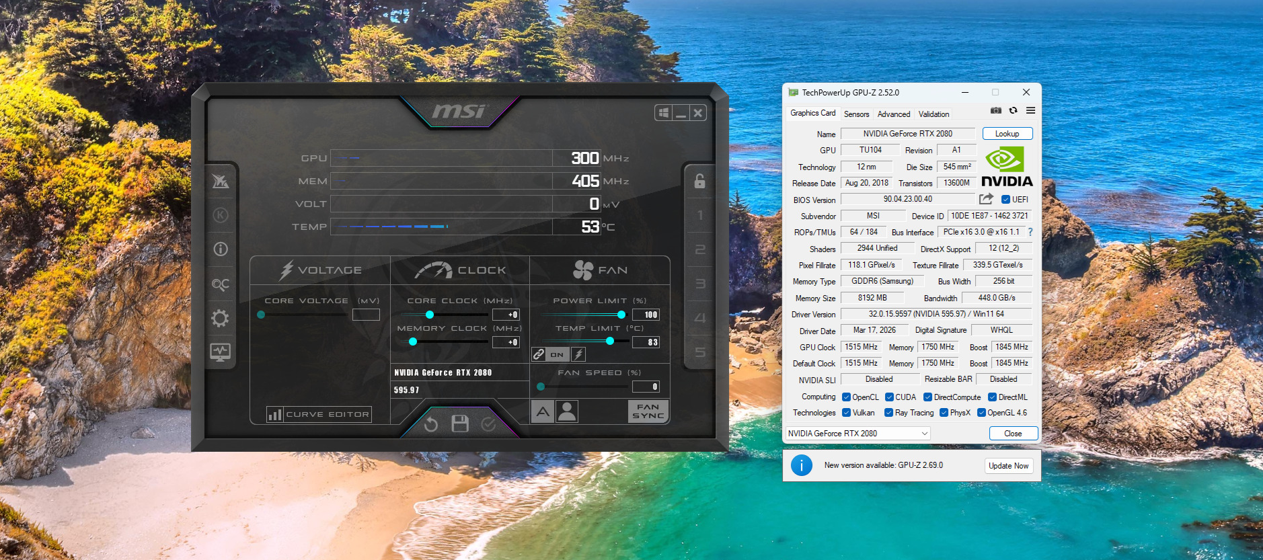Click the save floppy disk icon in Afterburner
This screenshot has width=1263, height=560.
pyautogui.click(x=460, y=424)
